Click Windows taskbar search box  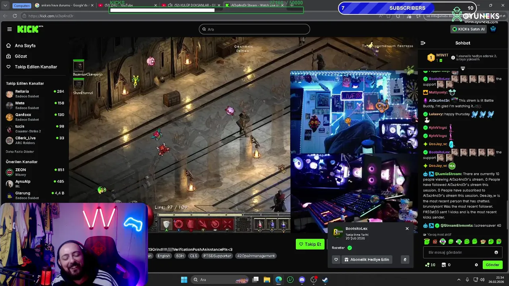[x=219, y=280]
